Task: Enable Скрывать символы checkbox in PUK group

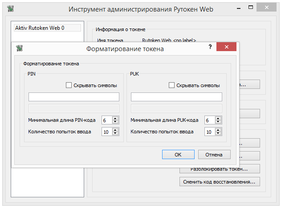Action: (171, 85)
